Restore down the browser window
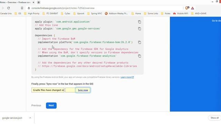 pos(217,2)
